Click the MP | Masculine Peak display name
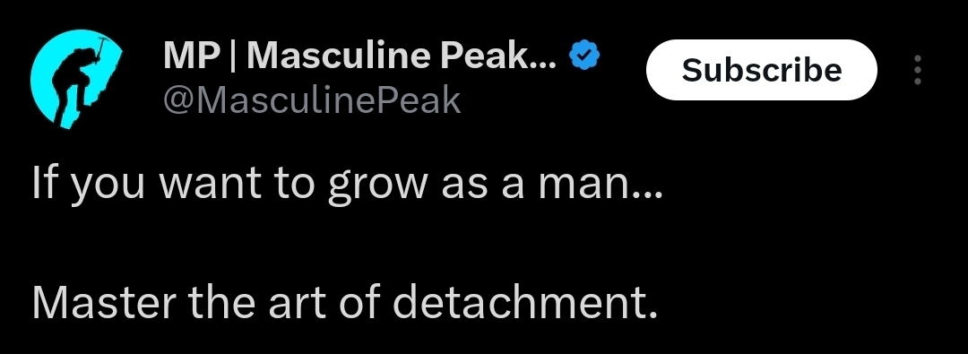 point(360,56)
